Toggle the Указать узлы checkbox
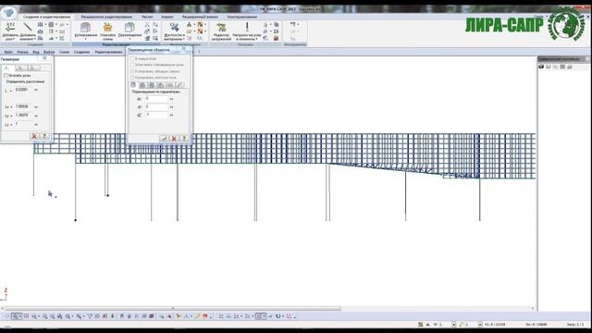The image size is (592, 333). (6, 76)
